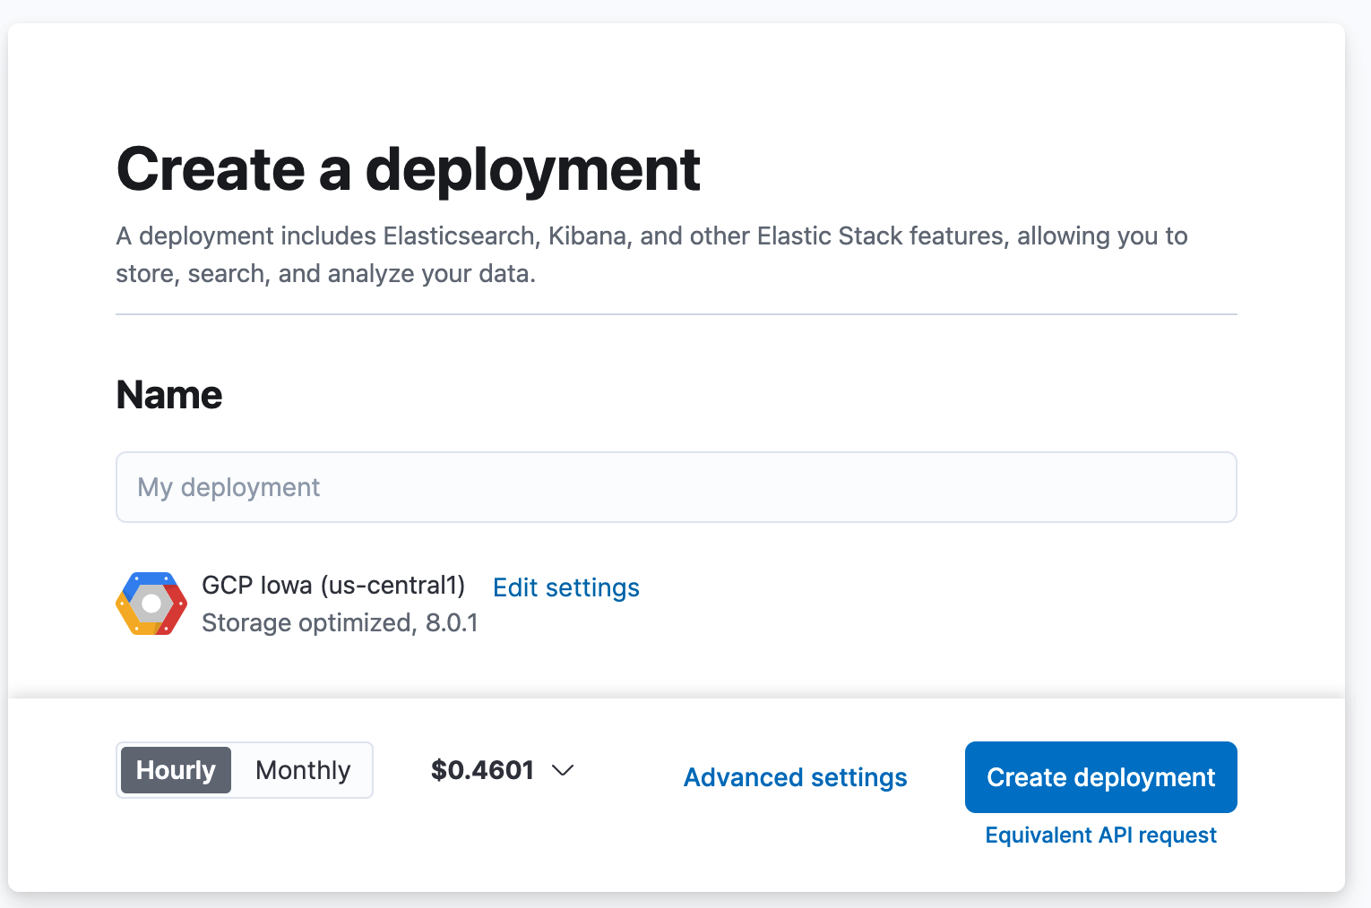Click the Google Cloud Platform logo icon
The image size is (1371, 908).
pyautogui.click(x=151, y=604)
